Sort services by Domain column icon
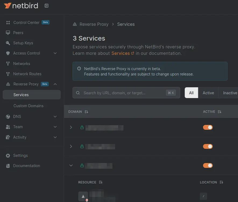 pos(86,112)
